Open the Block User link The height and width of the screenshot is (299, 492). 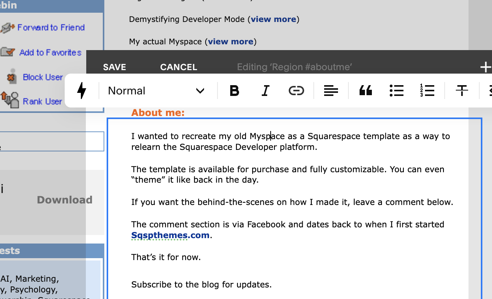click(43, 77)
